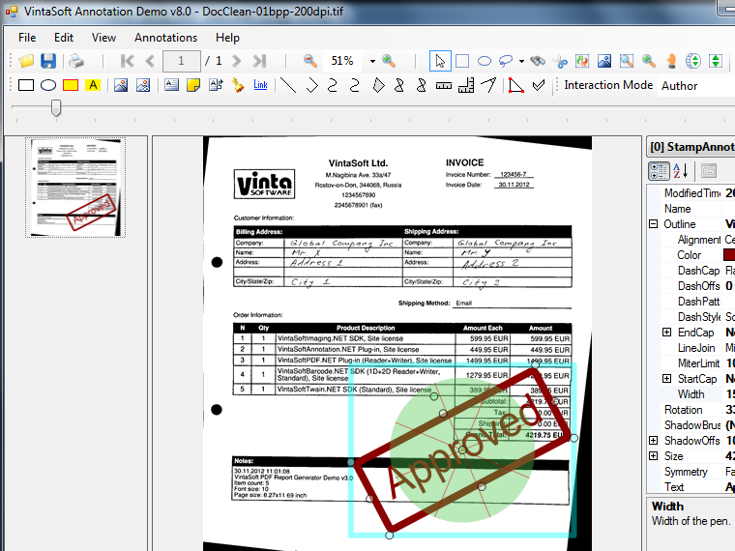Screen dimensions: 735x551
Task: Pick the ellipse annotation tool
Action: [x=47, y=85]
